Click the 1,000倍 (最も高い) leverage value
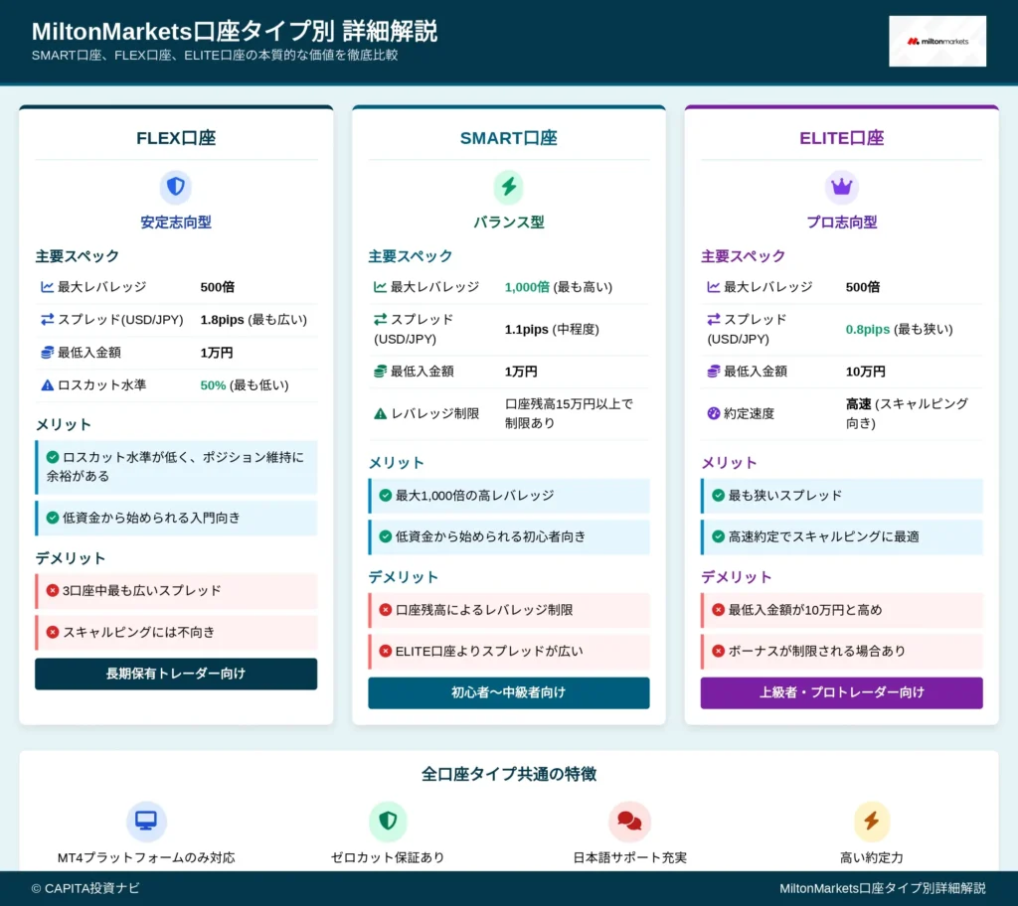 click(x=559, y=287)
